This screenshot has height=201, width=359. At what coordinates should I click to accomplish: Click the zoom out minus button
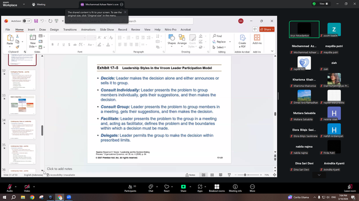pyautogui.click(x=236, y=175)
